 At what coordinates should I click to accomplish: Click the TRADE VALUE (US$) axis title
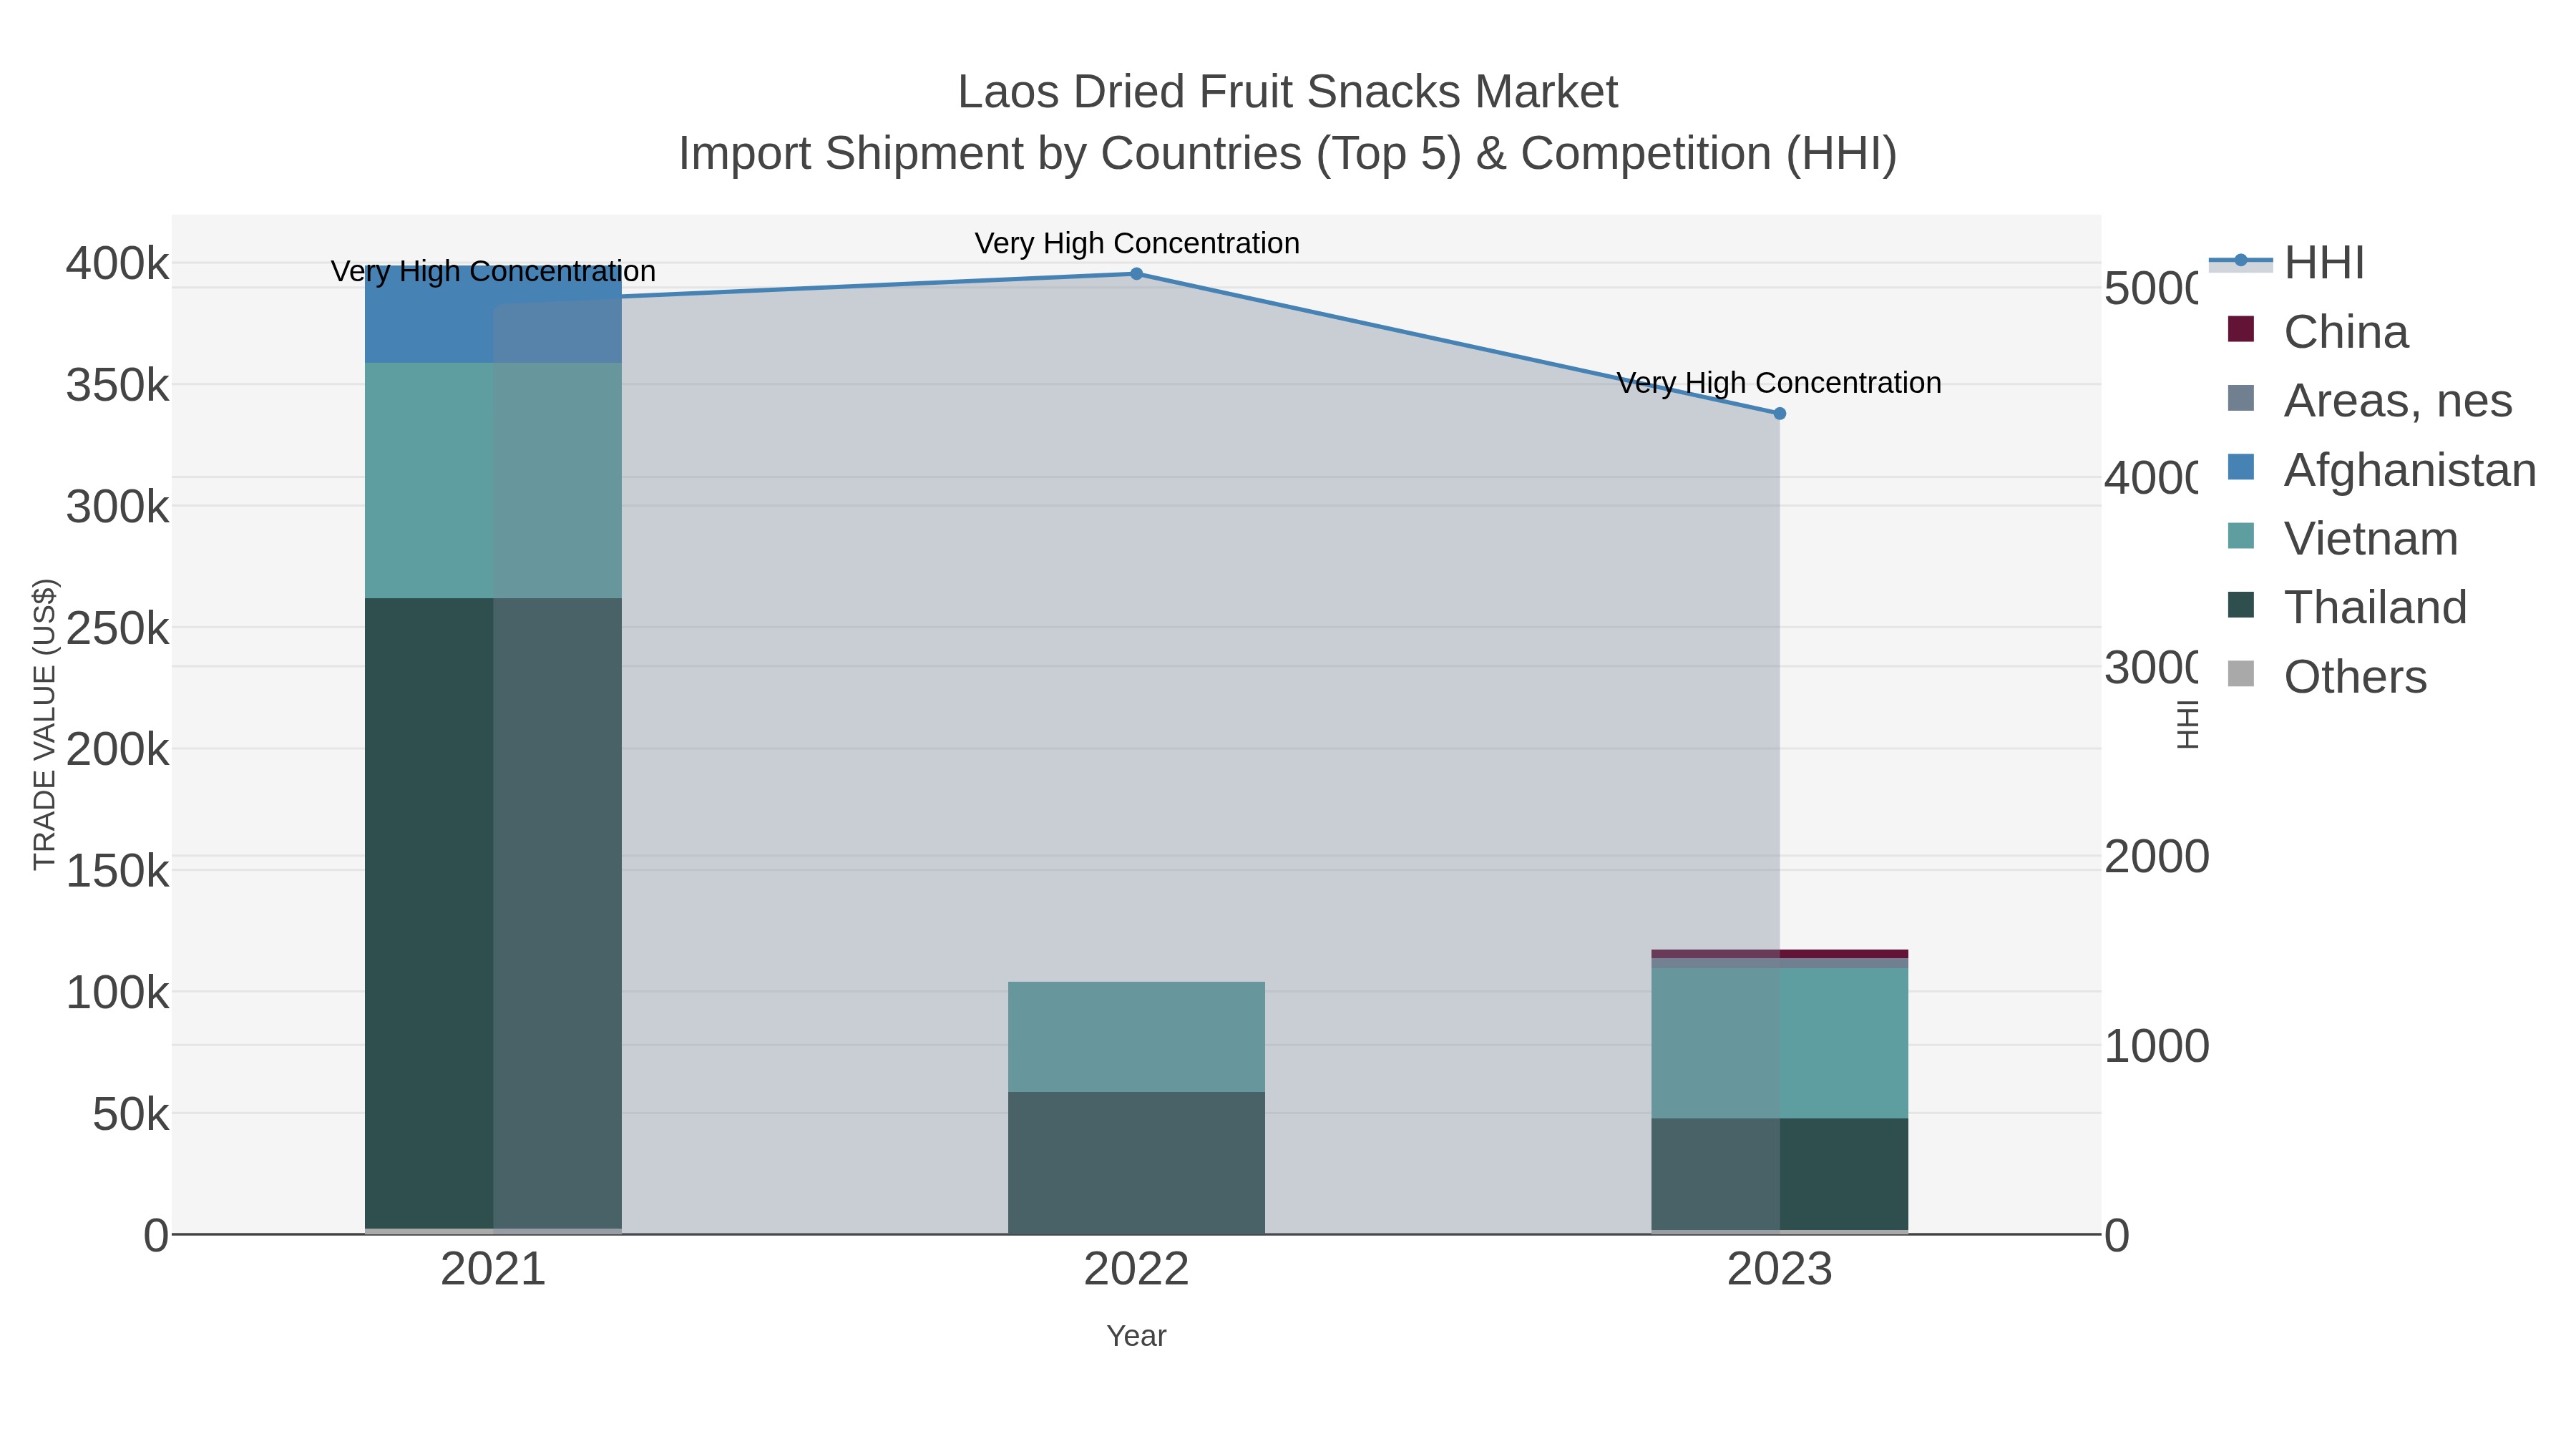point(44,724)
